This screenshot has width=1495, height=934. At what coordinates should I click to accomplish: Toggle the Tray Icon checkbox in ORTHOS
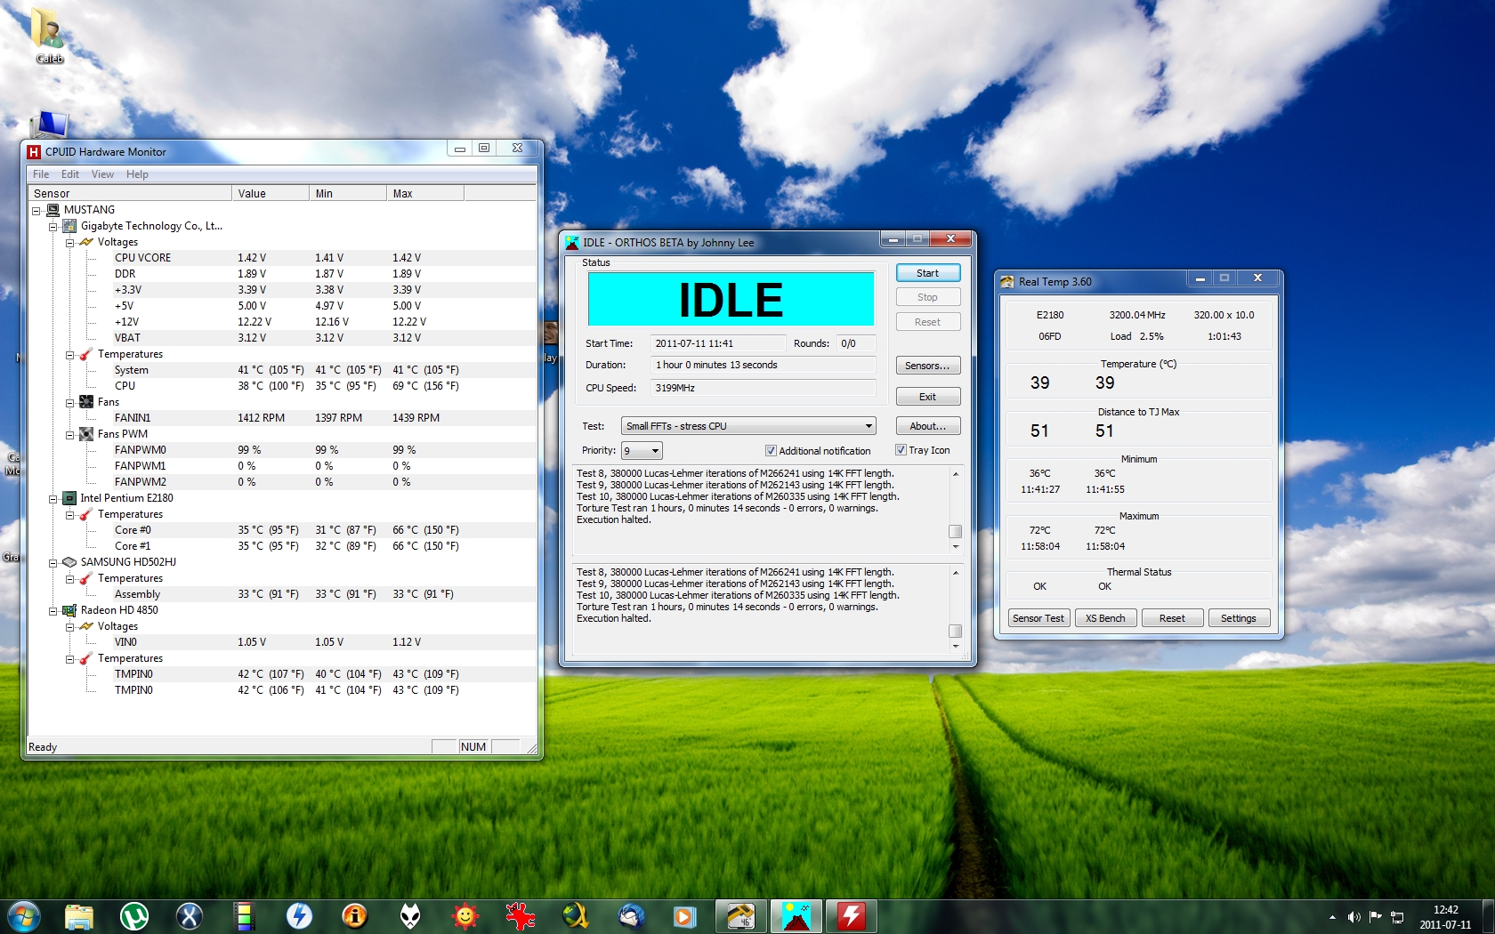click(901, 450)
